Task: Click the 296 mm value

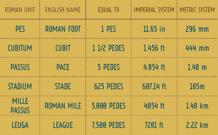Action: click(x=197, y=29)
